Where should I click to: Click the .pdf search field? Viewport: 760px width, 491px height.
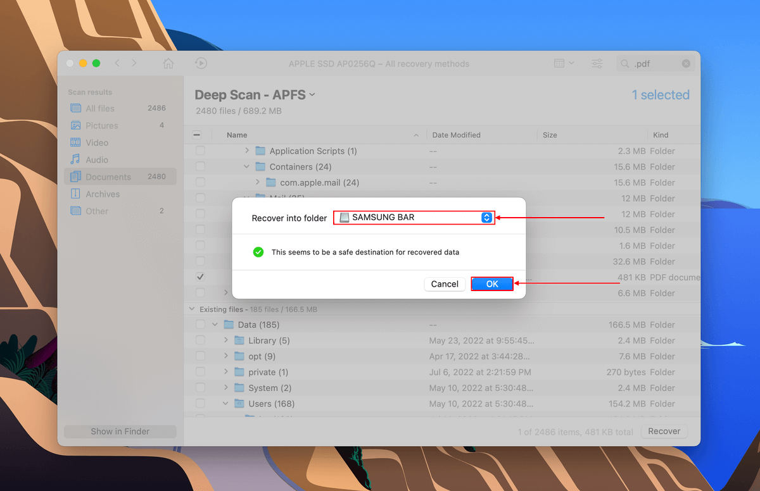[655, 63]
